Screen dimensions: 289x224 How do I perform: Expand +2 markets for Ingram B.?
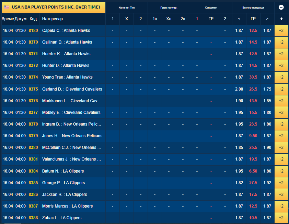tap(281, 124)
